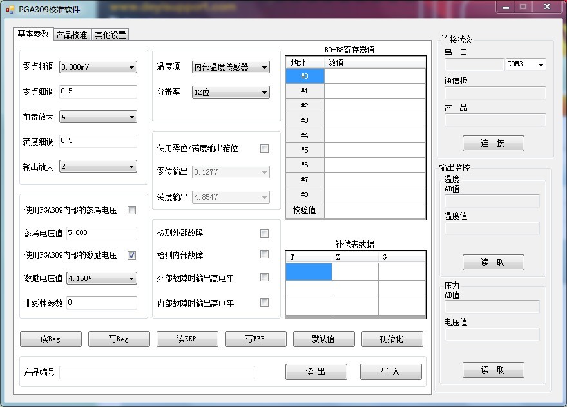Select register row #4

tap(356, 135)
